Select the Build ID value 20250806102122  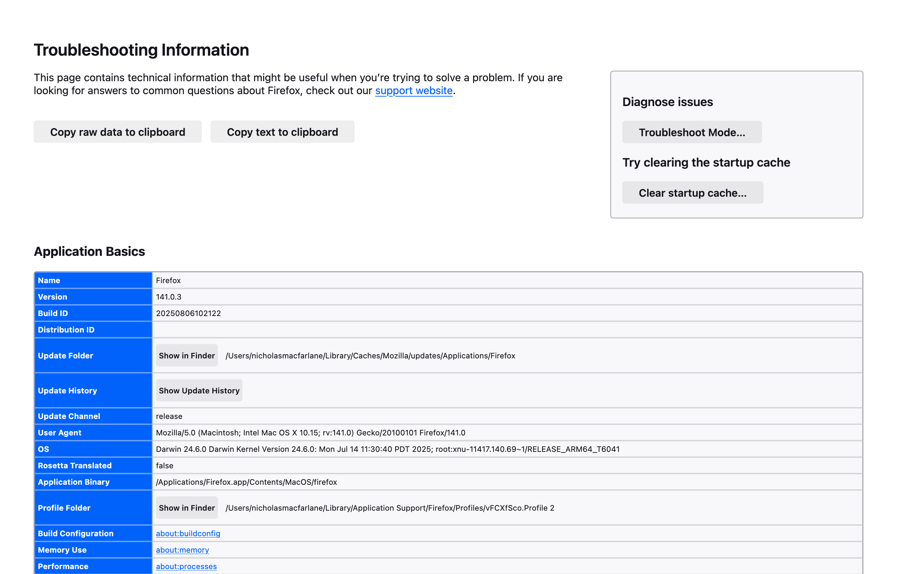(x=189, y=313)
